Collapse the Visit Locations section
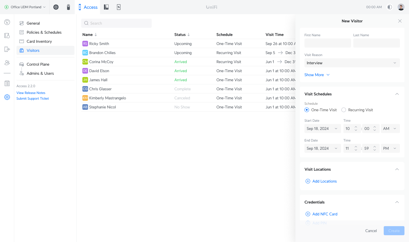The height and width of the screenshot is (242, 409). coord(397,169)
